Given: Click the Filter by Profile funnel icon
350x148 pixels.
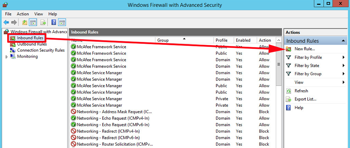Looking at the screenshot, I should (289, 57).
